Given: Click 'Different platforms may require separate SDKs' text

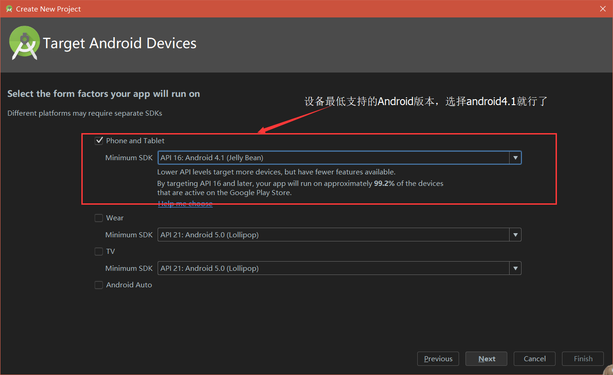Looking at the screenshot, I should pyautogui.click(x=85, y=113).
